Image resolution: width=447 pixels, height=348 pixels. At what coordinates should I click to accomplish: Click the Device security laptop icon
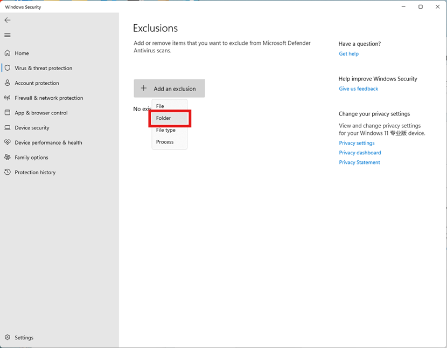(x=8, y=127)
